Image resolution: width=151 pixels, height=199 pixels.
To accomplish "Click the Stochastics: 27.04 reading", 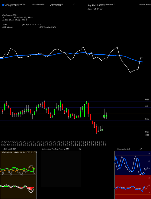I will pos(10,15).
